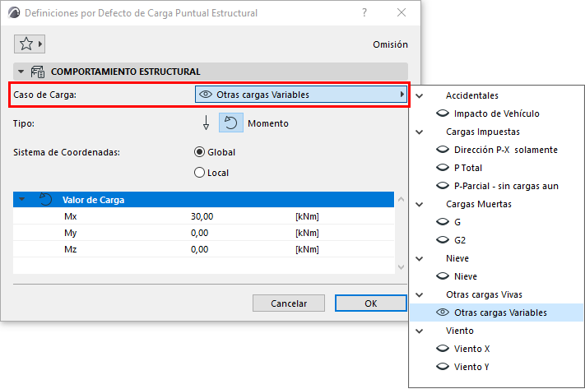Open the Caso de Carga dropdown
The width and height of the screenshot is (585, 389).
pyautogui.click(x=301, y=95)
